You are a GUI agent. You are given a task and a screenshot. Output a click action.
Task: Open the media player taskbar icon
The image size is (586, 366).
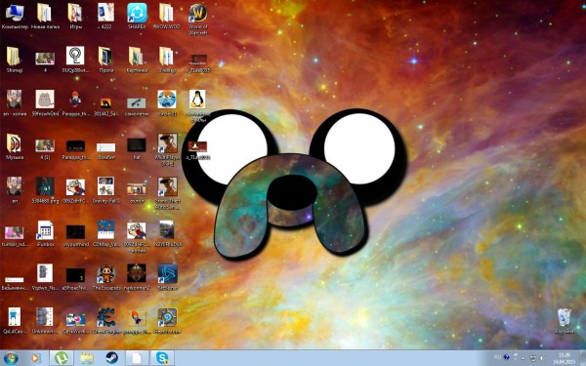tap(35, 358)
